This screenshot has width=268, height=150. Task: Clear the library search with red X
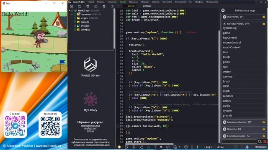pos(265,142)
